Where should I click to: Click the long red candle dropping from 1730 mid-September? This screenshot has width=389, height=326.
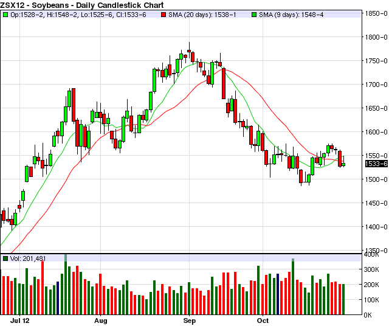coord(224,83)
